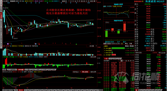Click the 默认参数 button
Viewport: 167px width, 91px height.
[x=85, y=72]
